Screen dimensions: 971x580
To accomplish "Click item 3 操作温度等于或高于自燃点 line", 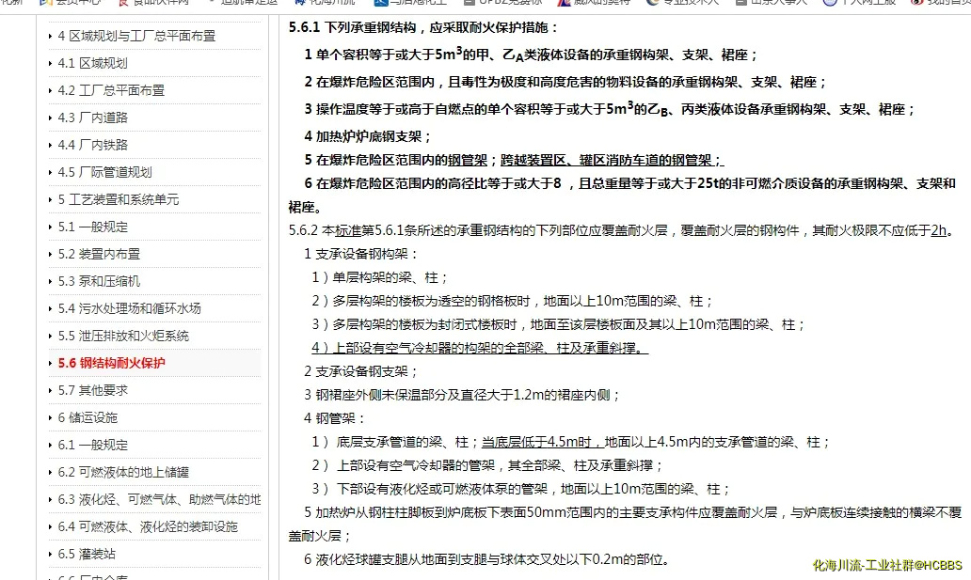I will point(610,109).
